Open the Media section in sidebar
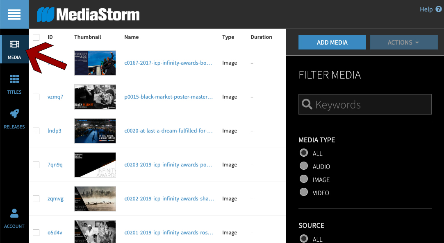The height and width of the screenshot is (243, 444). tap(14, 49)
